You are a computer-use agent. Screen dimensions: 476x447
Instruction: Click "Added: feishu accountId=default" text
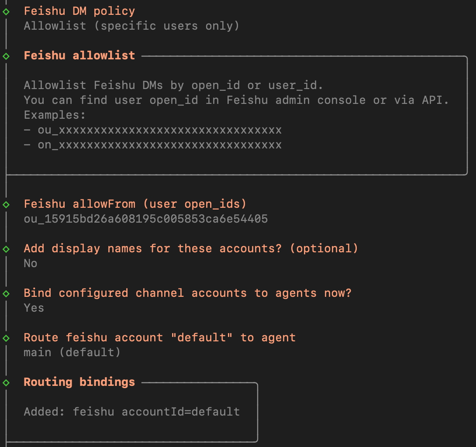(x=132, y=411)
